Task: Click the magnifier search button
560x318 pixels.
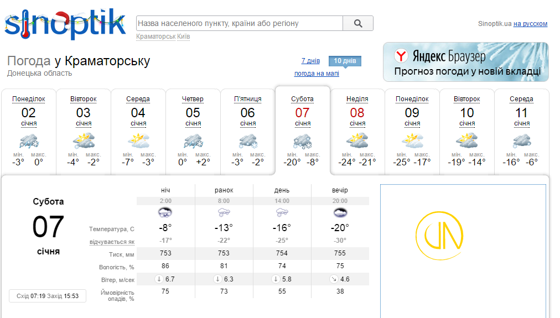Action: click(358, 23)
